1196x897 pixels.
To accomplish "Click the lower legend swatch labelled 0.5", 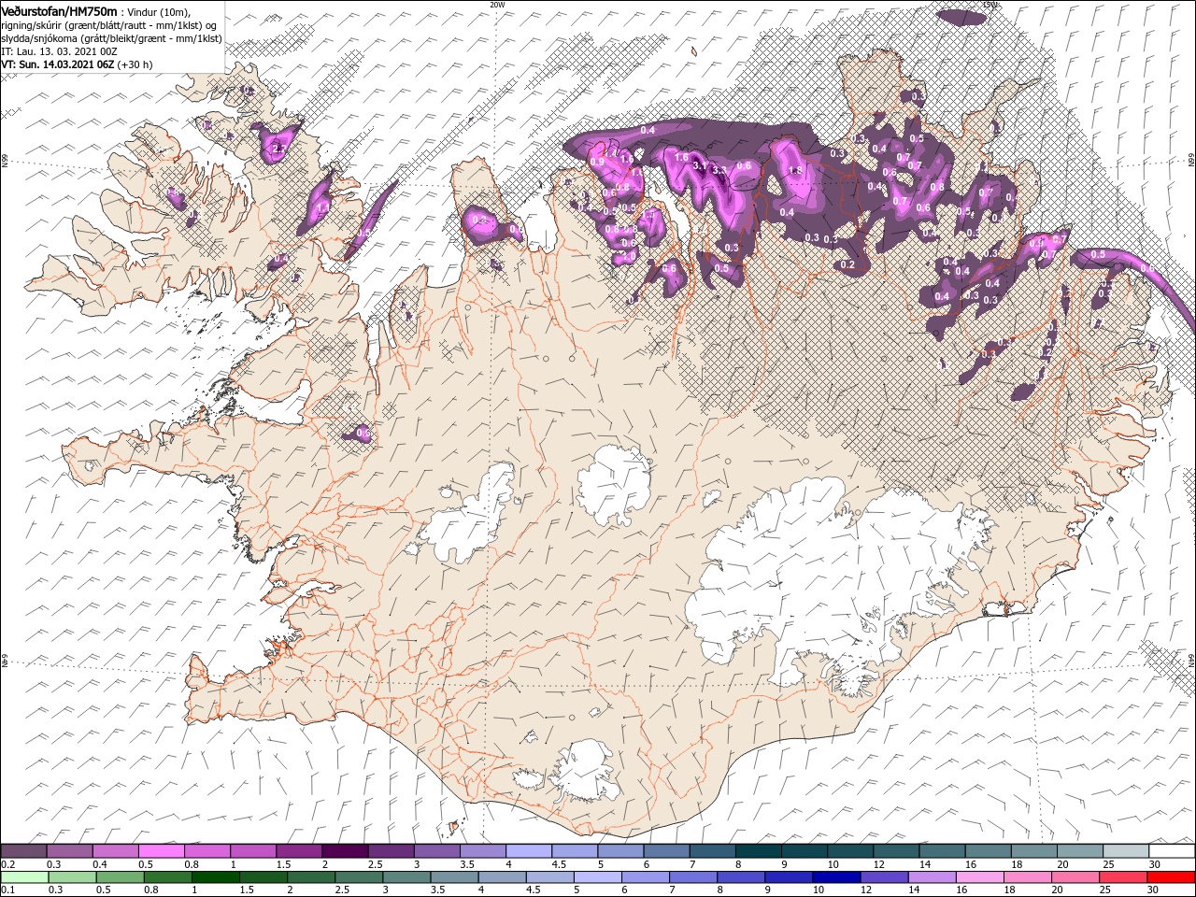I will coord(120,877).
